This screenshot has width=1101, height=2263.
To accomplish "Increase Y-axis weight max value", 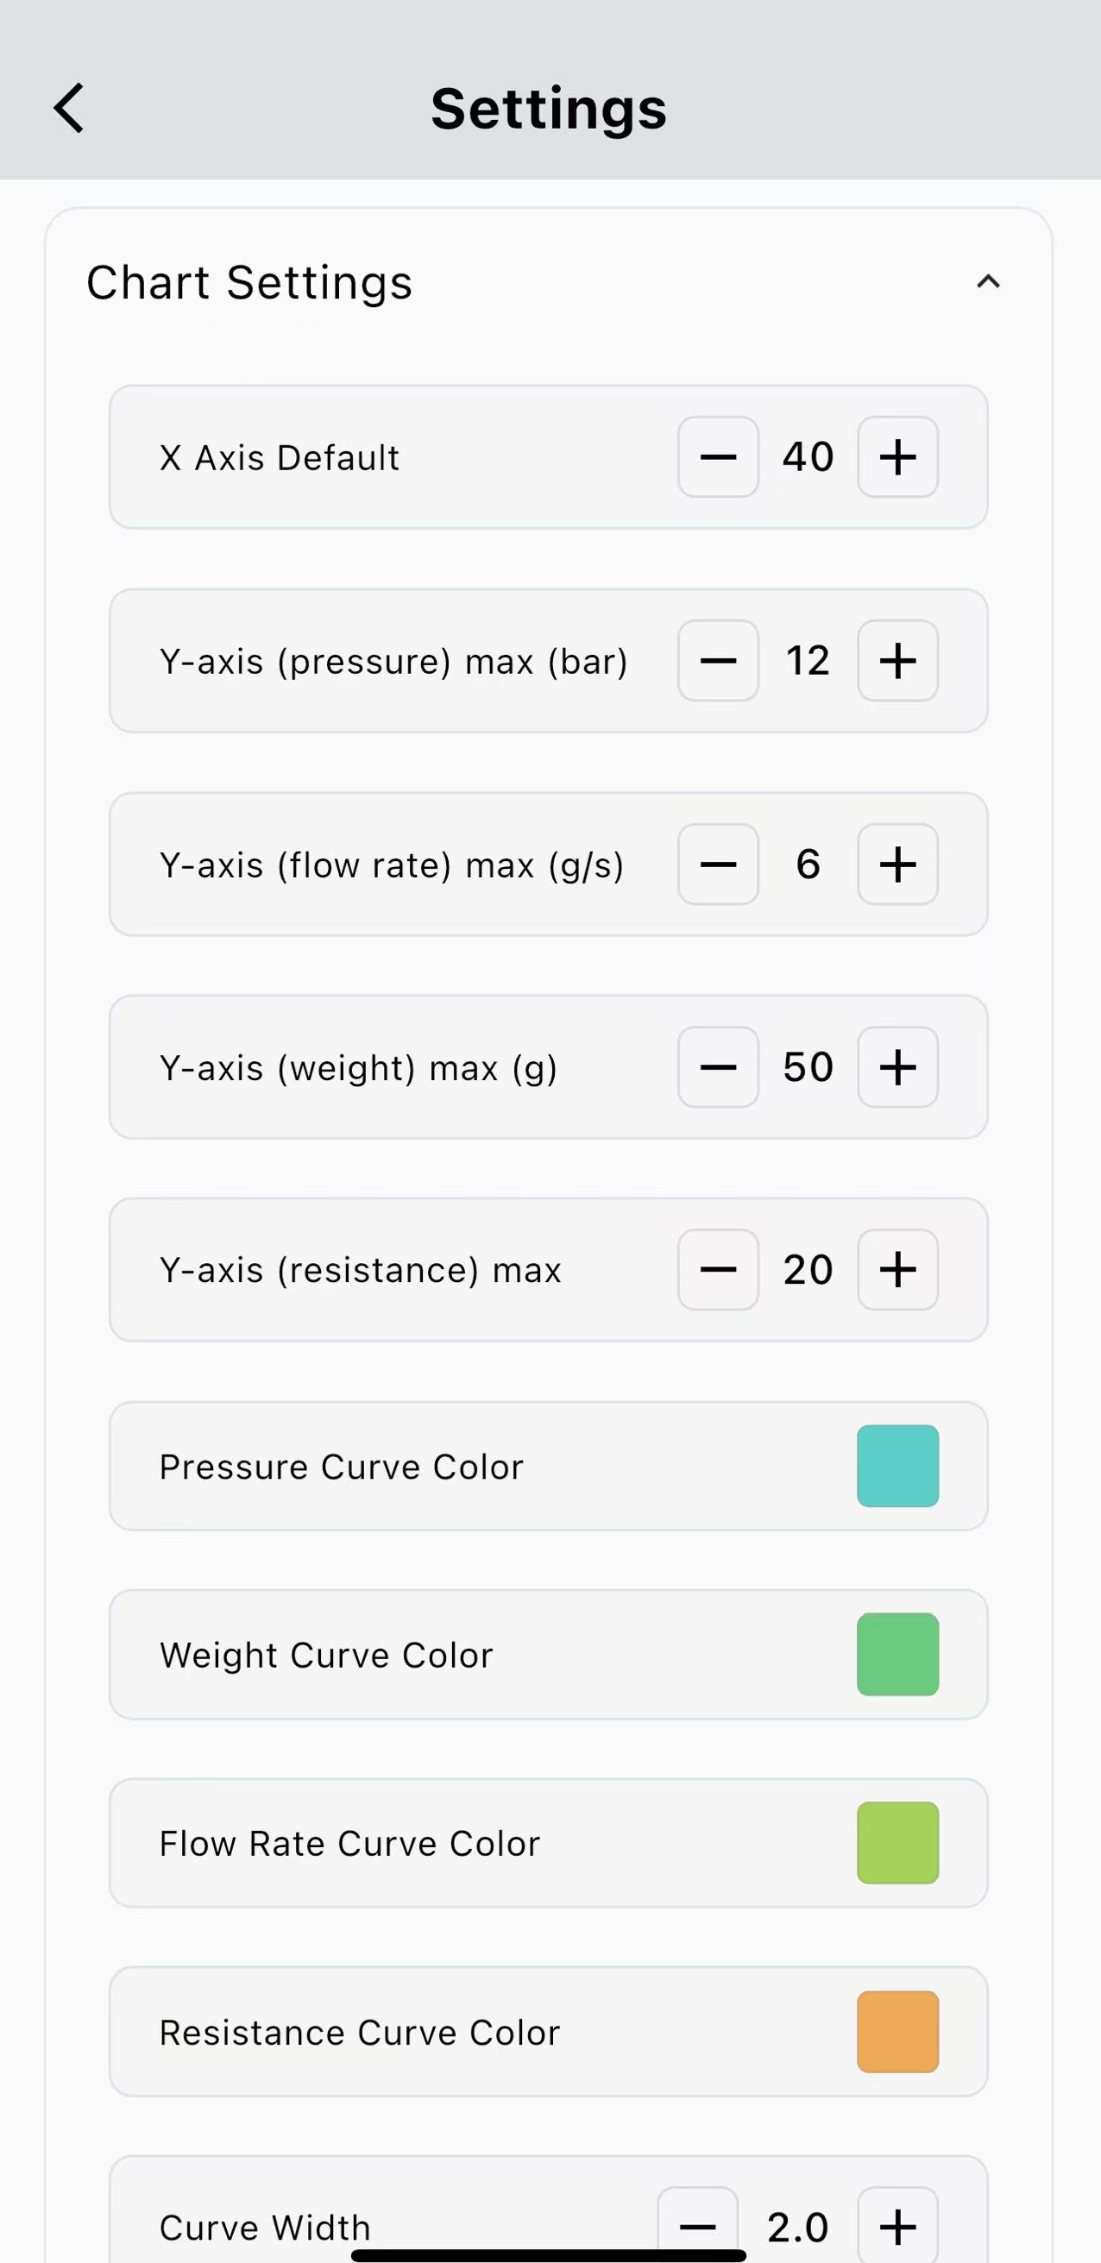I will coord(897,1066).
